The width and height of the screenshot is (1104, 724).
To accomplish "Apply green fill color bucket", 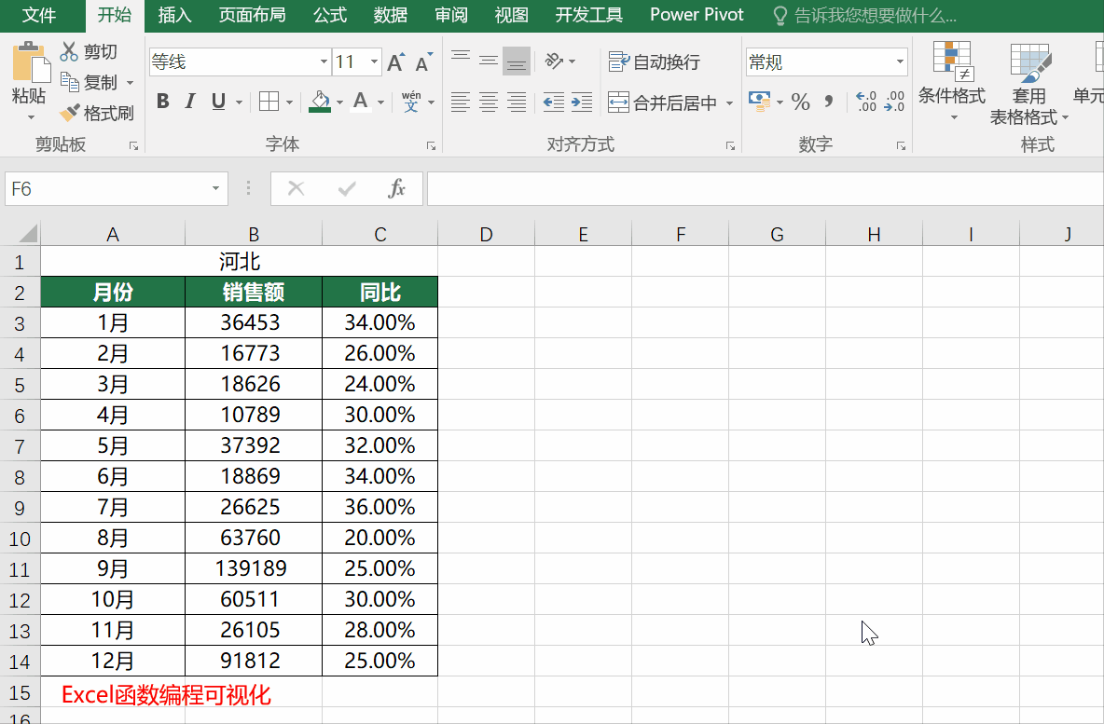I will (320, 102).
